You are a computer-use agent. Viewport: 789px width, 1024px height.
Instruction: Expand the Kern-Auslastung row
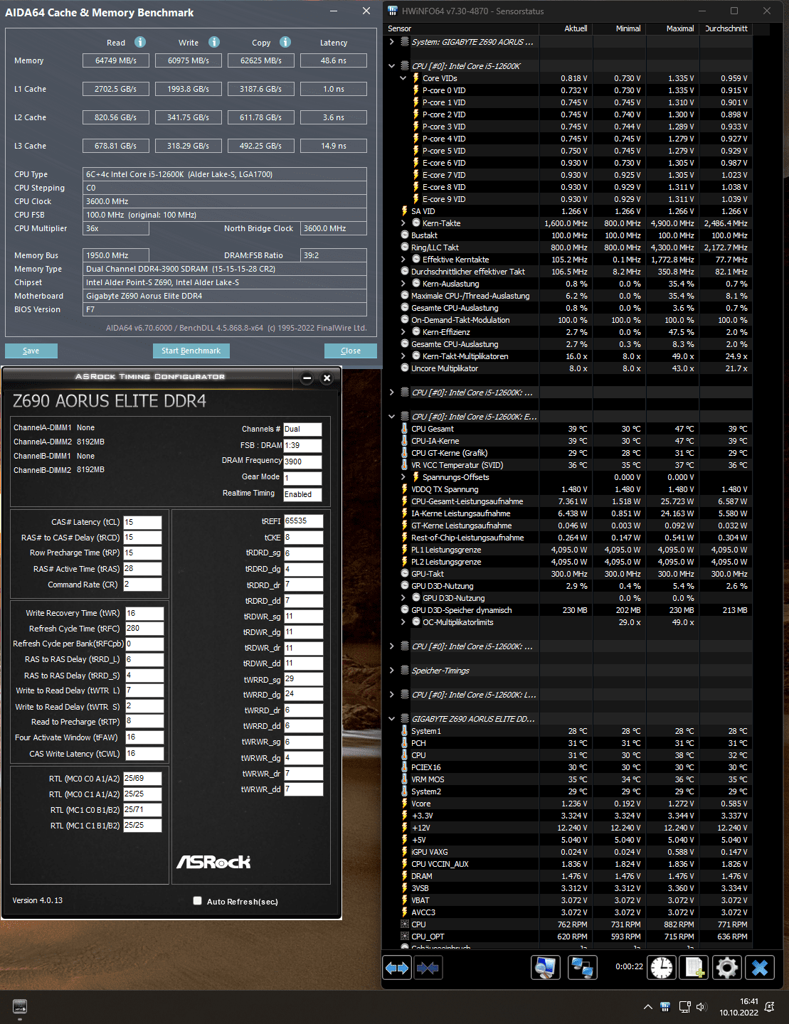pyautogui.click(x=403, y=284)
